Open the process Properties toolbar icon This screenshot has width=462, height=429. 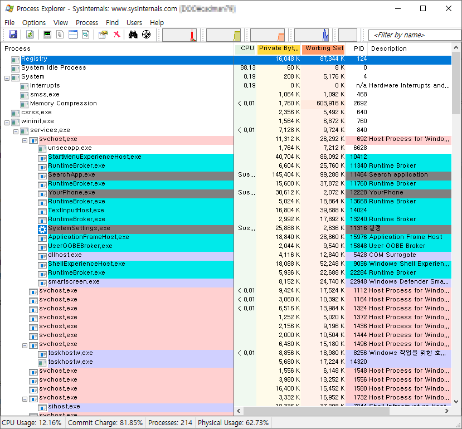pos(103,35)
